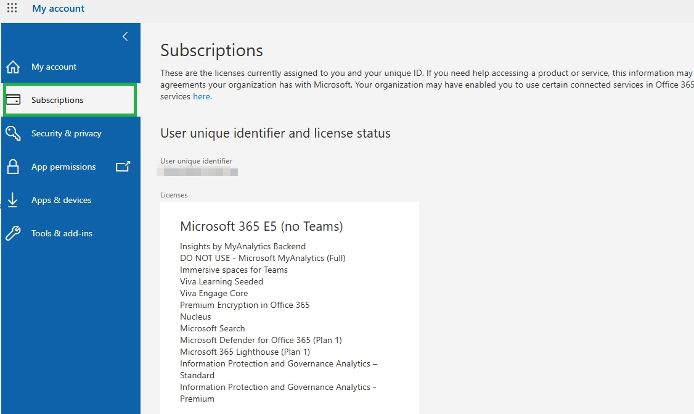Follow the 'here.' link in the description
Screen dimensions: 694x414
point(202,96)
